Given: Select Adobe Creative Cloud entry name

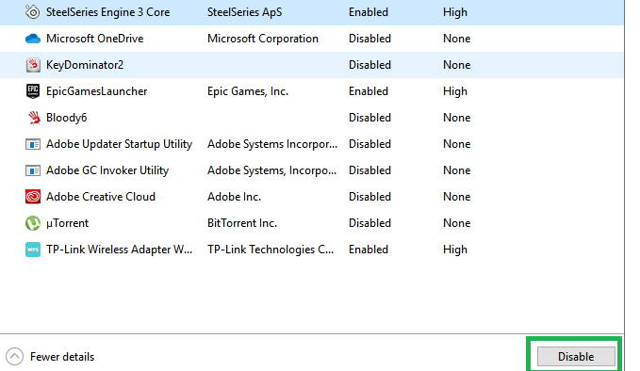Looking at the screenshot, I should click(101, 197).
